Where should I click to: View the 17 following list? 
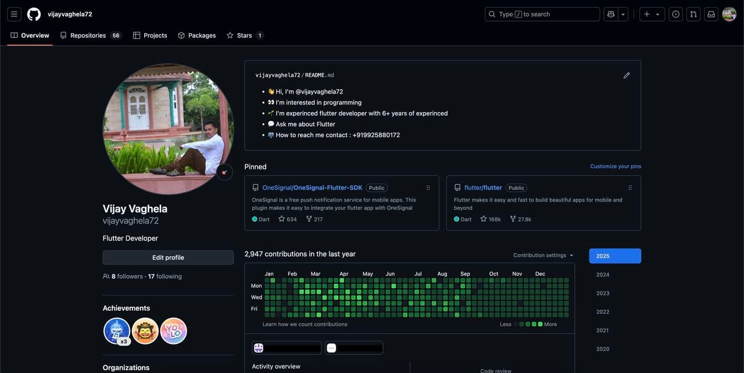[x=165, y=277]
